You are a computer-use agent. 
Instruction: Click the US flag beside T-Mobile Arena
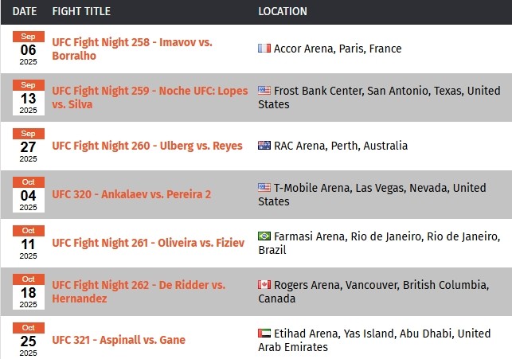pyautogui.click(x=264, y=187)
